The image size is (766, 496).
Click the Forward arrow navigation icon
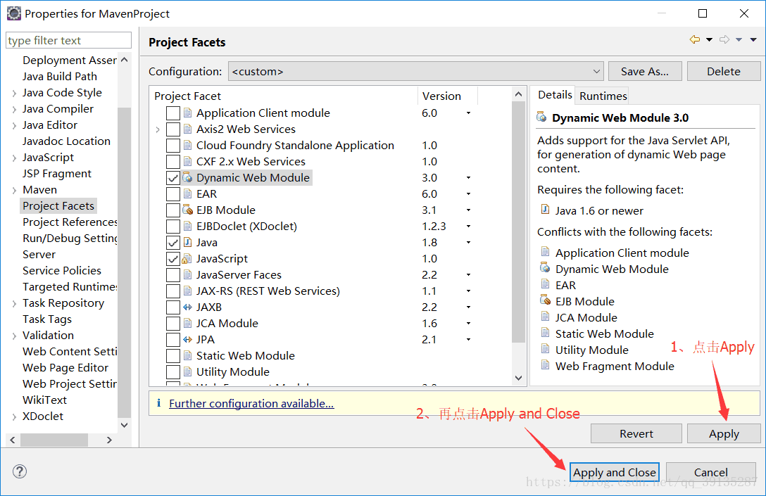(724, 39)
